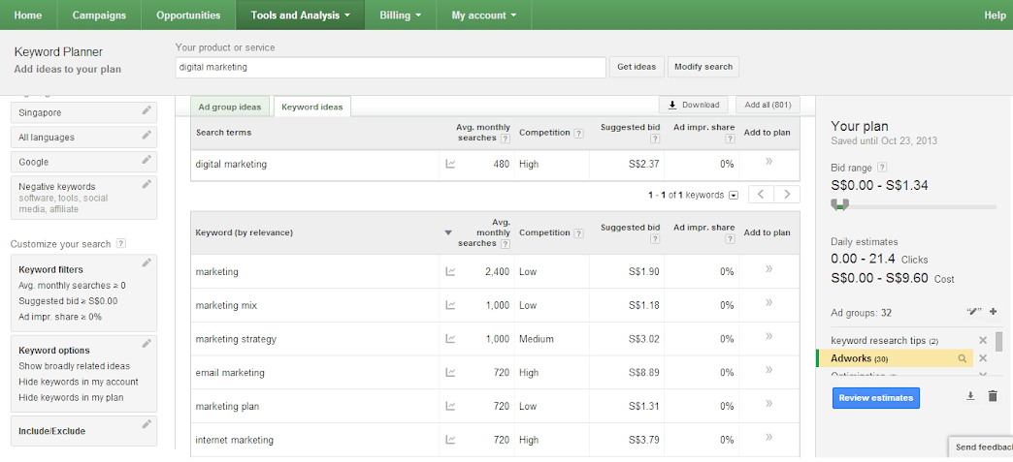Go to Home in navigation bar

point(28,15)
